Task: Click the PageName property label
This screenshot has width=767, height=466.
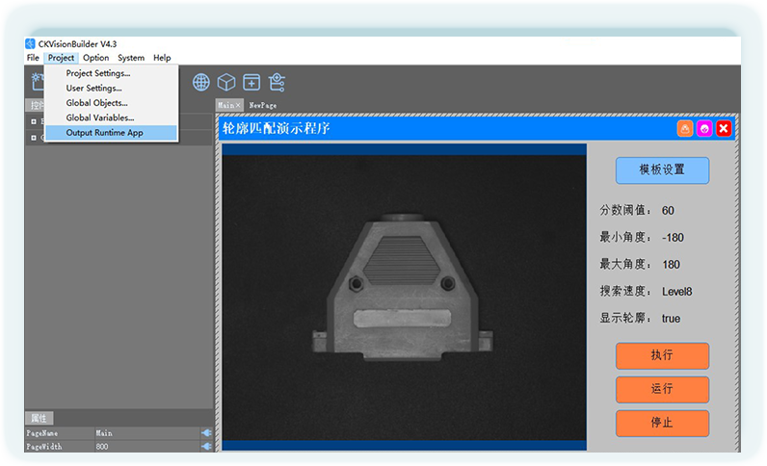Action: click(x=42, y=432)
